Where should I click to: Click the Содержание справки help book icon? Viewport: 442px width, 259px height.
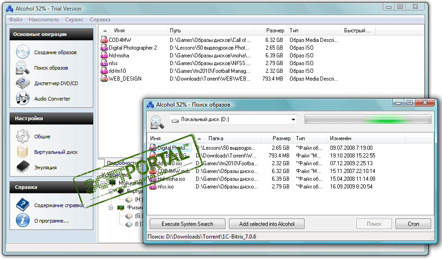(x=23, y=205)
